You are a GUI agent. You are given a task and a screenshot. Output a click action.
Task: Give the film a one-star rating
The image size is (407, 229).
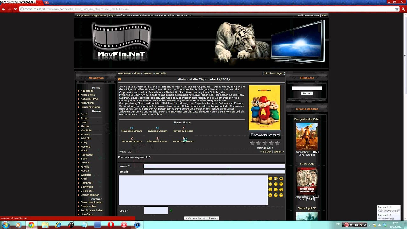[252, 143]
